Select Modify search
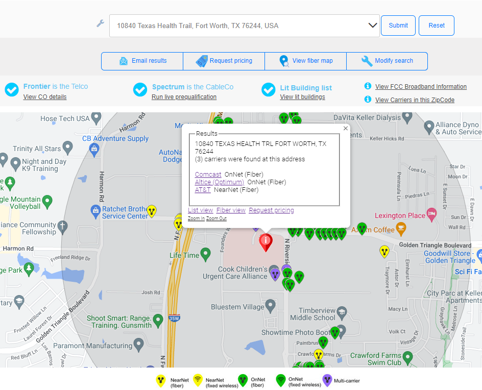 click(x=387, y=61)
